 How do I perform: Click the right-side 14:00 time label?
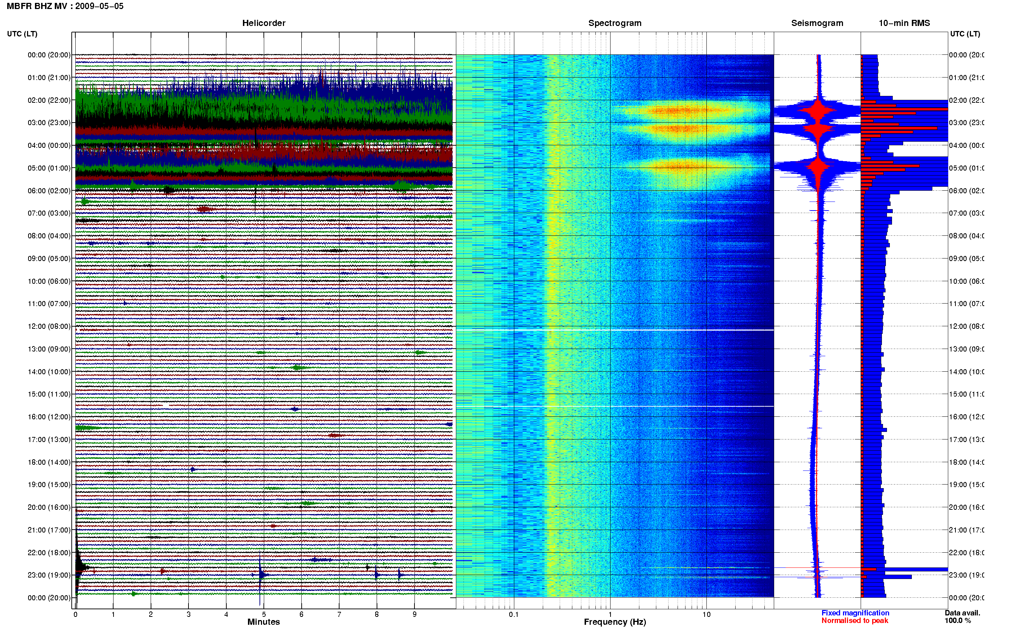[x=967, y=372]
